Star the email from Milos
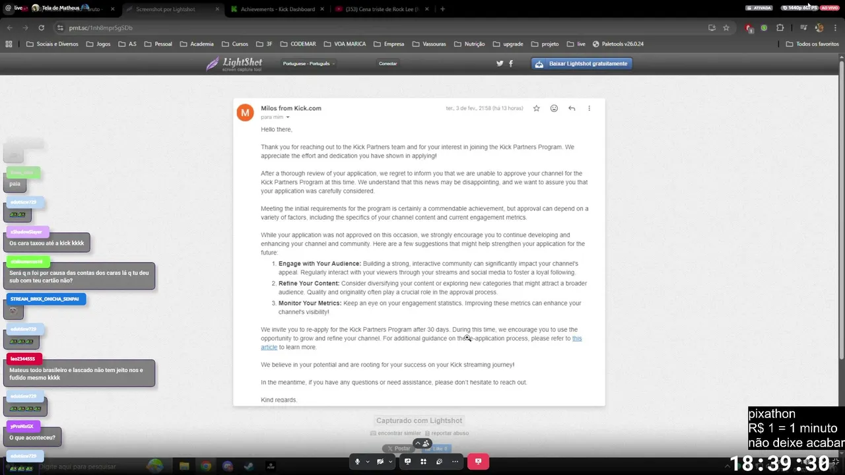Screen dimensions: 845x475 (536, 108)
